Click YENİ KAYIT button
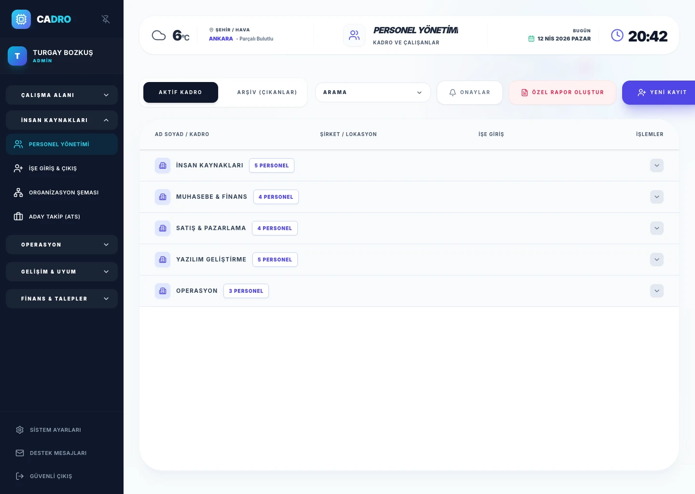 [x=659, y=93]
